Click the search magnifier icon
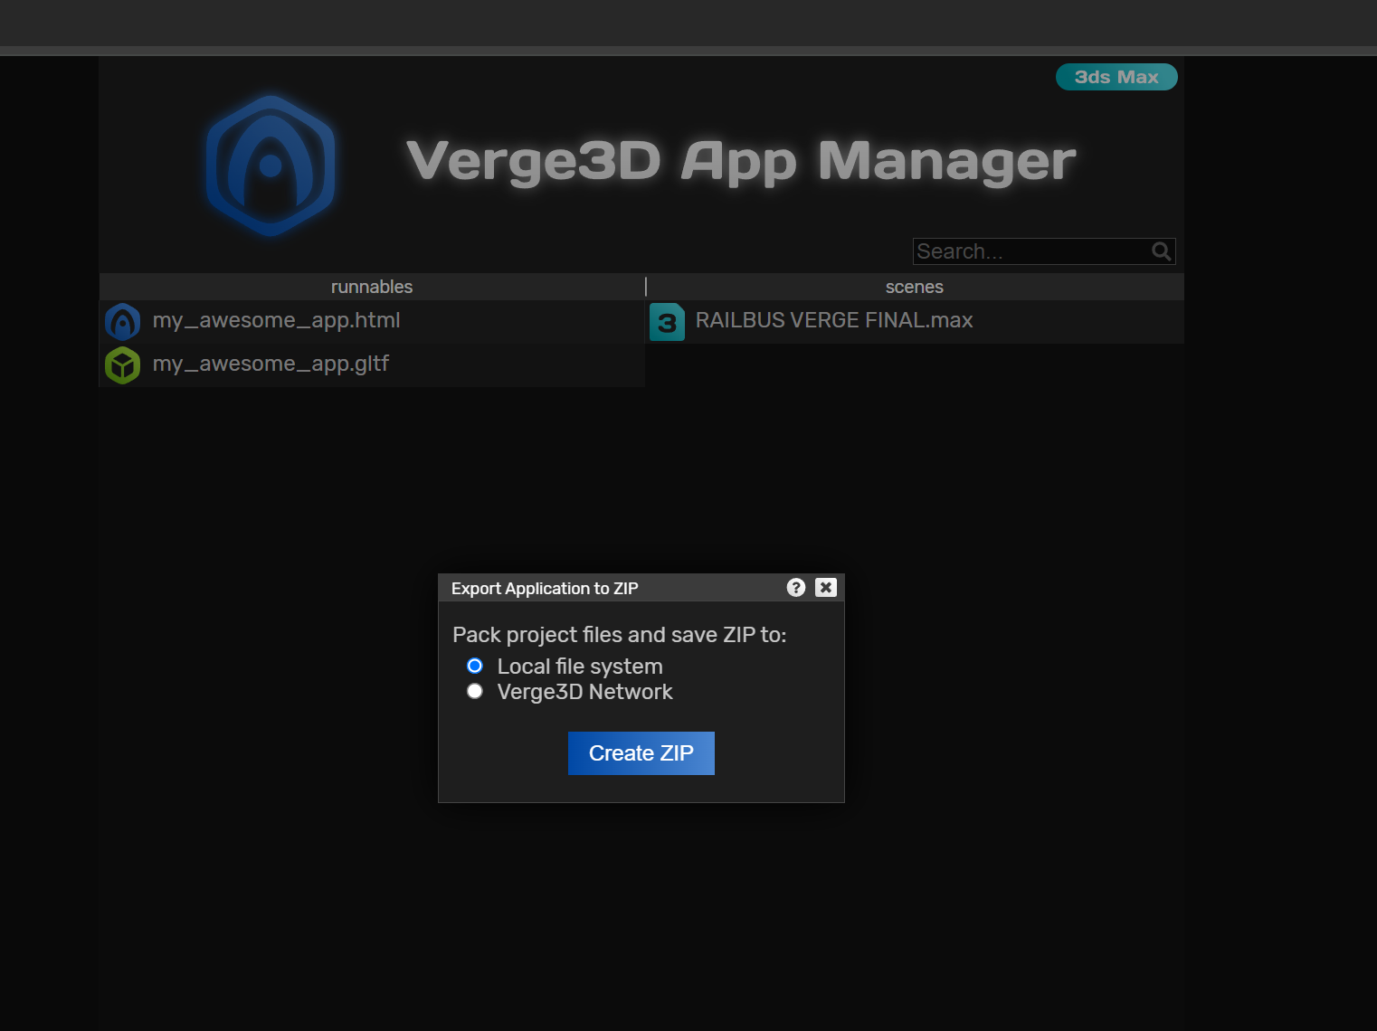 (1162, 251)
